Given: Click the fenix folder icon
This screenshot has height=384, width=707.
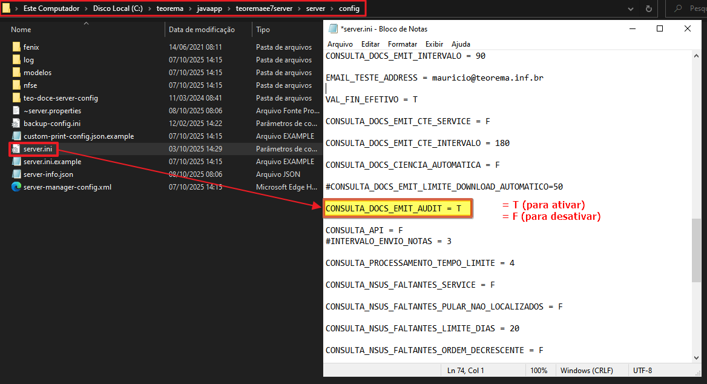Looking at the screenshot, I should click(x=16, y=47).
